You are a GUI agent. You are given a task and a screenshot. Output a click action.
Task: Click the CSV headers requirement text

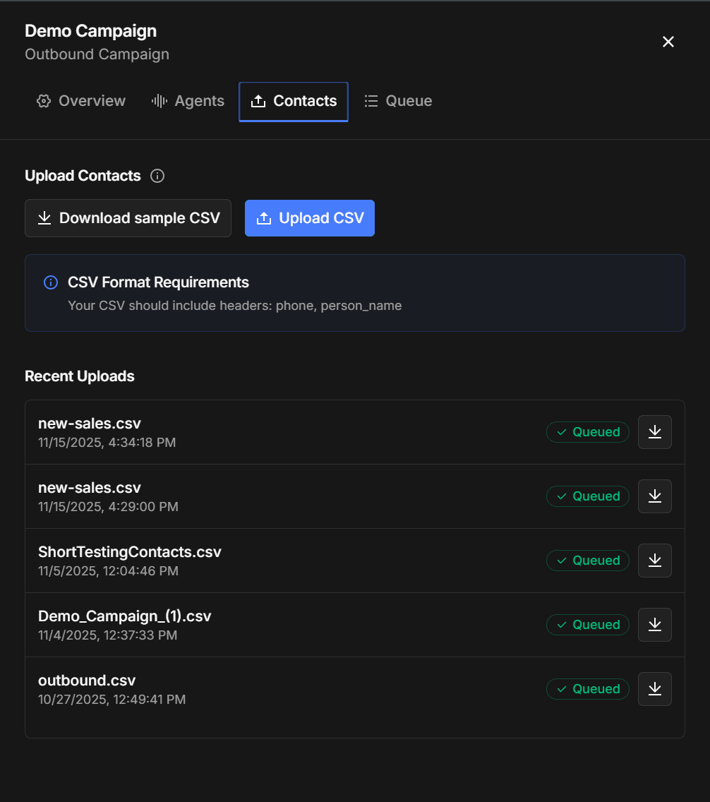234,306
